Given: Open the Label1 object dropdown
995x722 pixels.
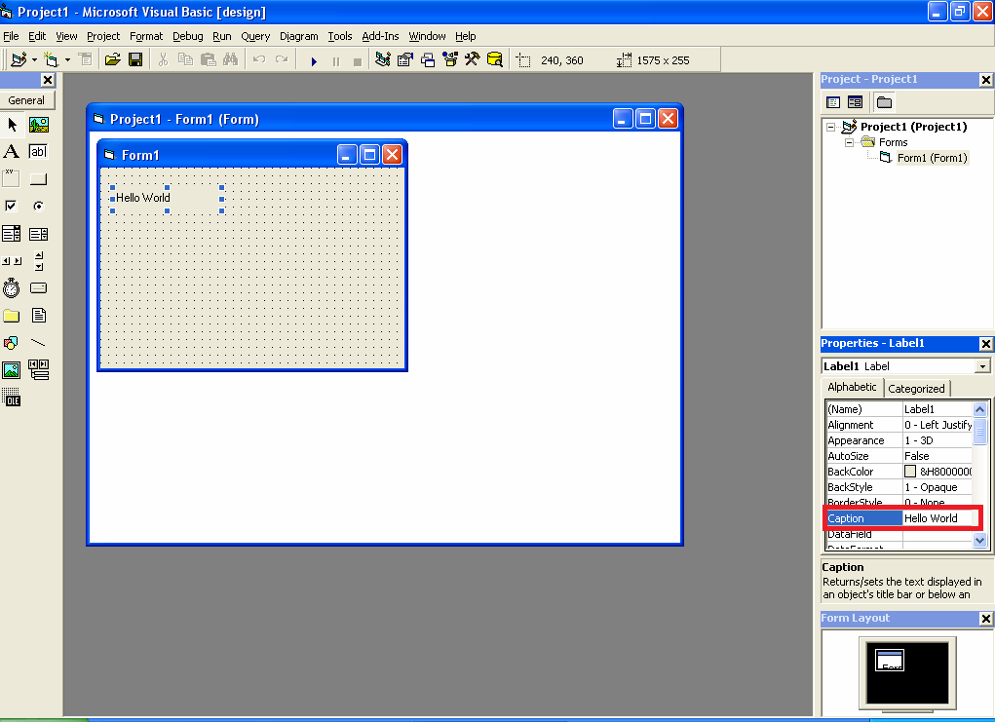Looking at the screenshot, I should (x=982, y=366).
